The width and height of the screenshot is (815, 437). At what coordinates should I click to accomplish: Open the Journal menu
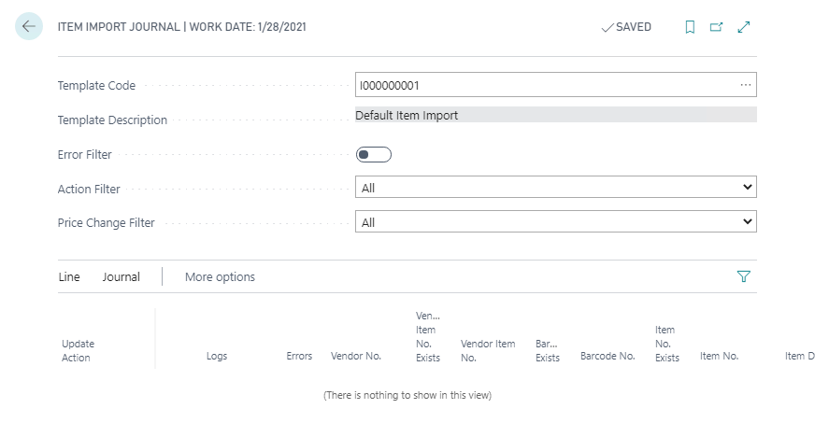(122, 276)
